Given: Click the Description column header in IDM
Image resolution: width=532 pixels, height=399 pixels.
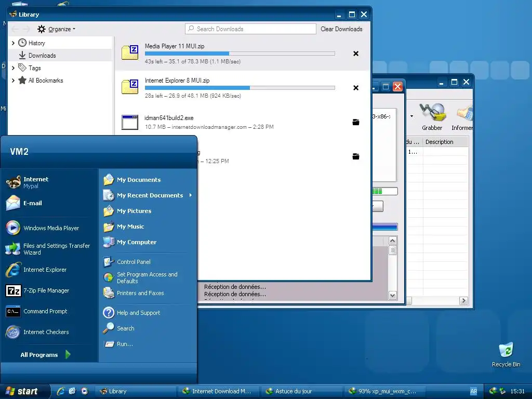Looking at the screenshot, I should (x=445, y=142).
